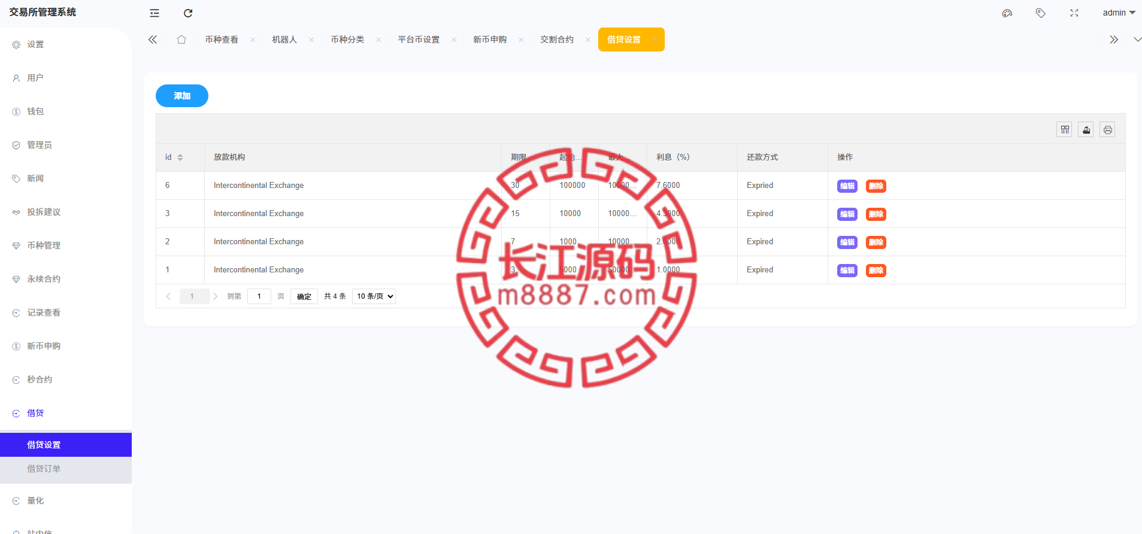Close the 机器人 tab

click(311, 40)
